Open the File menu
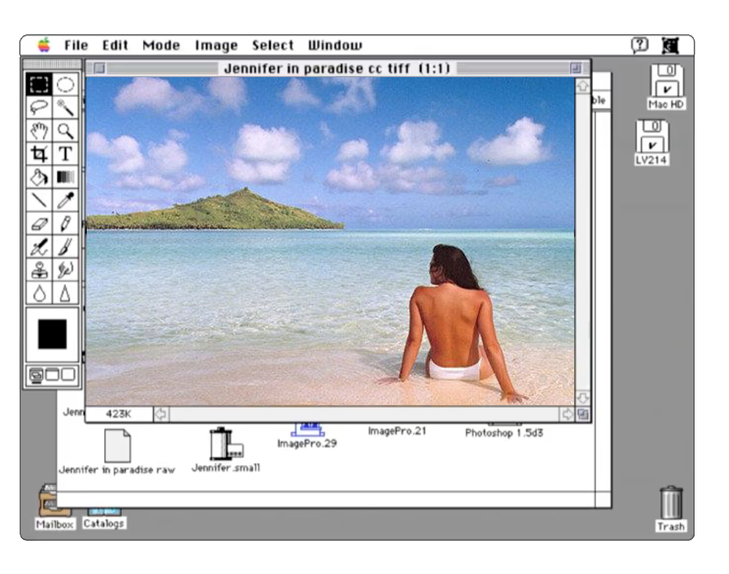Image resolution: width=729 pixels, height=574 pixels. click(76, 45)
